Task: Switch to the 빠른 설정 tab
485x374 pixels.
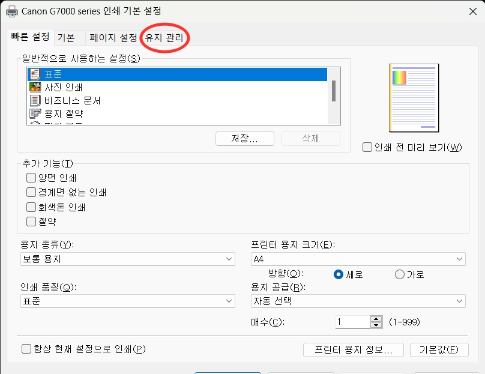Action: pyautogui.click(x=30, y=37)
